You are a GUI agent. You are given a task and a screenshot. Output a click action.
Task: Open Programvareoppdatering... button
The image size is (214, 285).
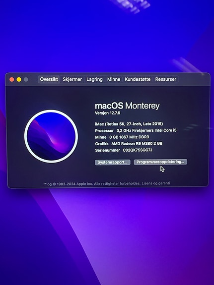click(x=160, y=162)
